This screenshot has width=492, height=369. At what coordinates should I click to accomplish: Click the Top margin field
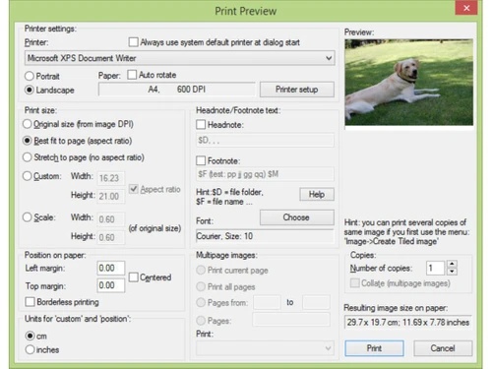point(111,285)
